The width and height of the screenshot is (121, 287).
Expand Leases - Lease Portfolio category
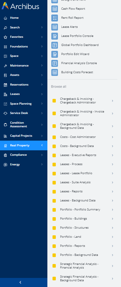pyautogui.click(x=83, y=173)
